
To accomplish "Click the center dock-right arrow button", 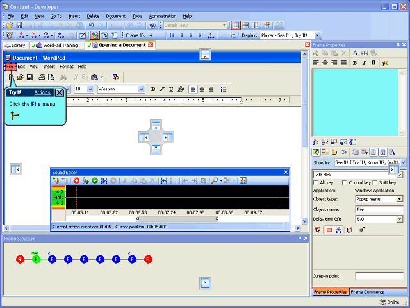I will click(x=168, y=137).
